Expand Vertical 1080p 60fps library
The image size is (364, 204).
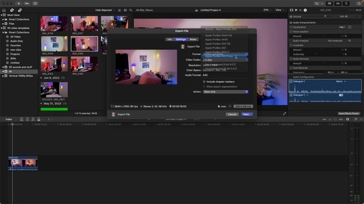pos(3,76)
